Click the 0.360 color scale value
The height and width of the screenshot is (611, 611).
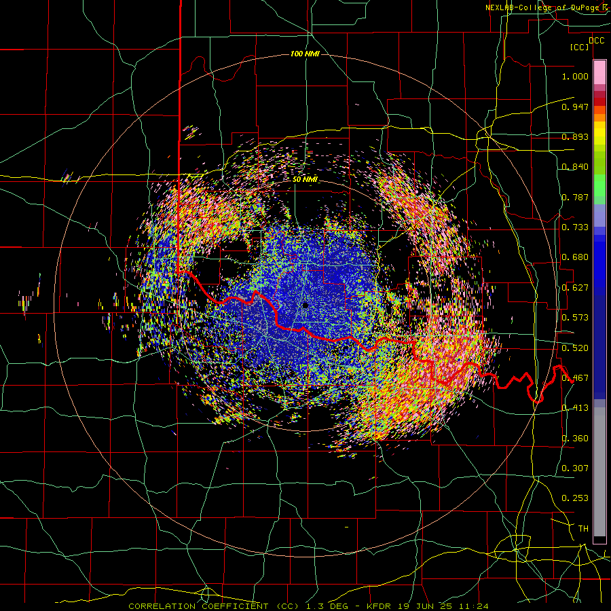[575, 439]
